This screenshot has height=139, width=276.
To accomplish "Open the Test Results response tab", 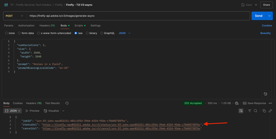I will pyautogui.click(x=52, y=103).
